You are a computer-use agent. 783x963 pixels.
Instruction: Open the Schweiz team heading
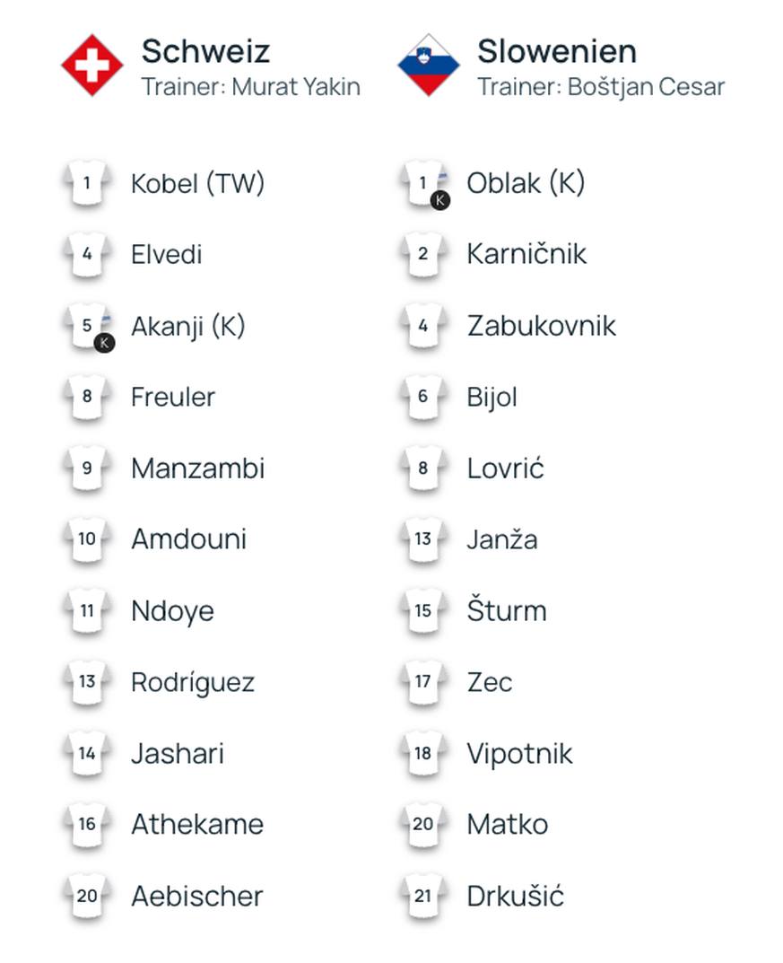point(205,51)
